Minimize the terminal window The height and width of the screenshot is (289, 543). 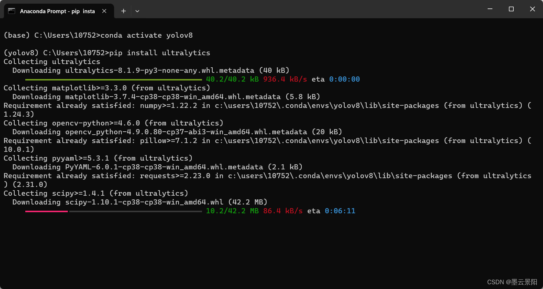[x=490, y=9]
